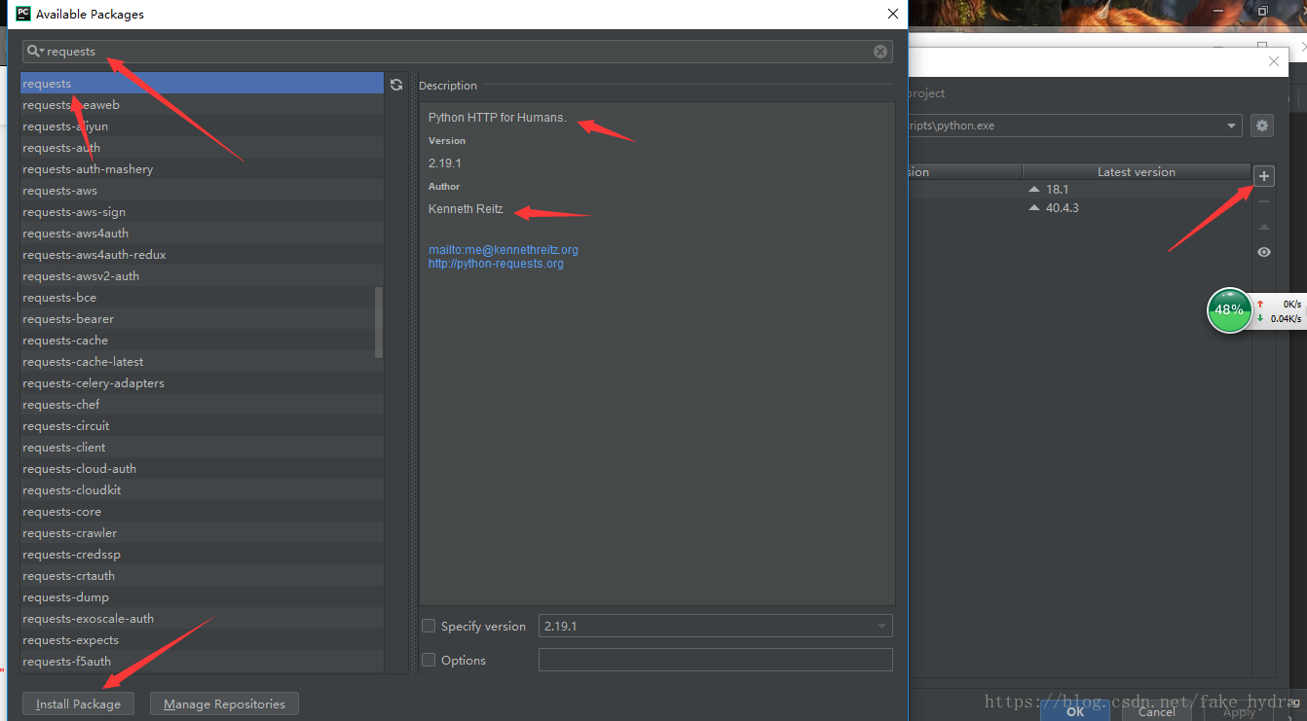Image resolution: width=1307 pixels, height=721 pixels.
Task: Select the requests-dump package
Action: click(202, 597)
